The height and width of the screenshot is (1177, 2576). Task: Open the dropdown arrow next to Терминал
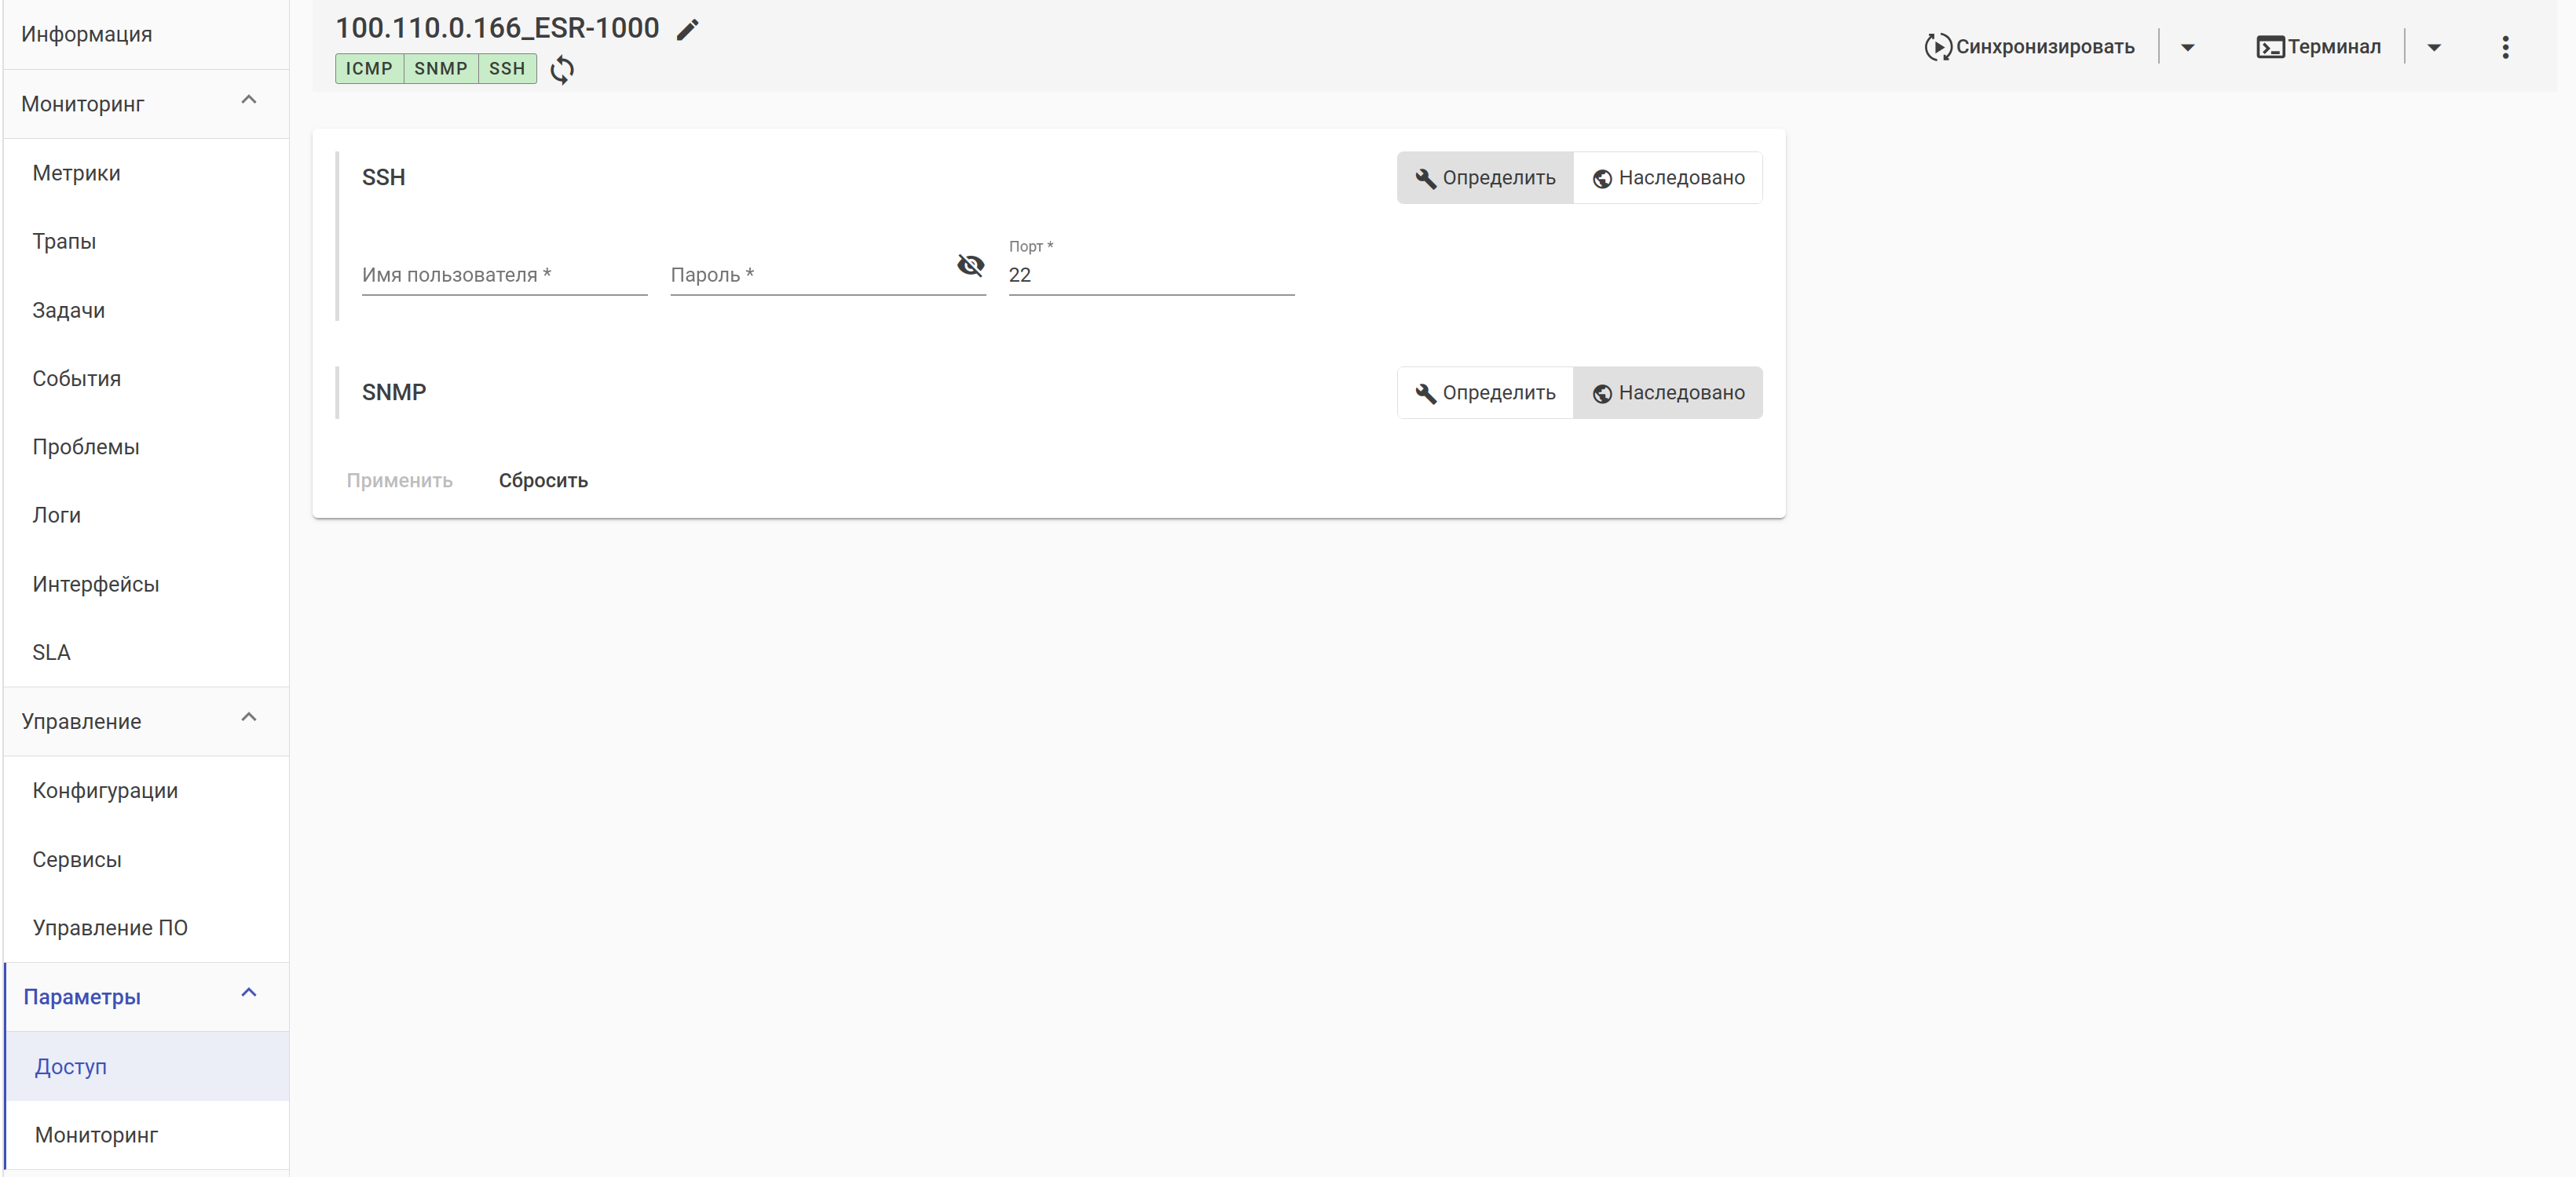pos(2434,47)
